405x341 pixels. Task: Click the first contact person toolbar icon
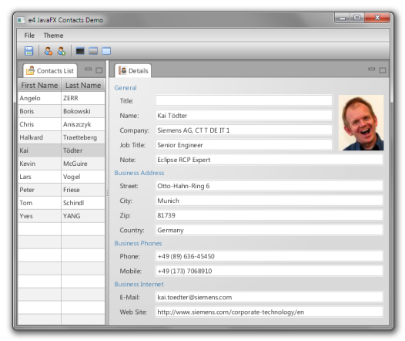click(48, 51)
